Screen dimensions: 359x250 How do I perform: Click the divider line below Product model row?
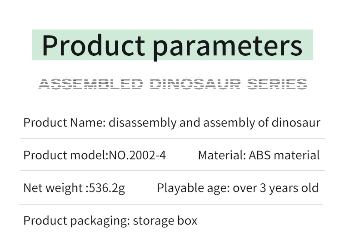[x=172, y=171]
